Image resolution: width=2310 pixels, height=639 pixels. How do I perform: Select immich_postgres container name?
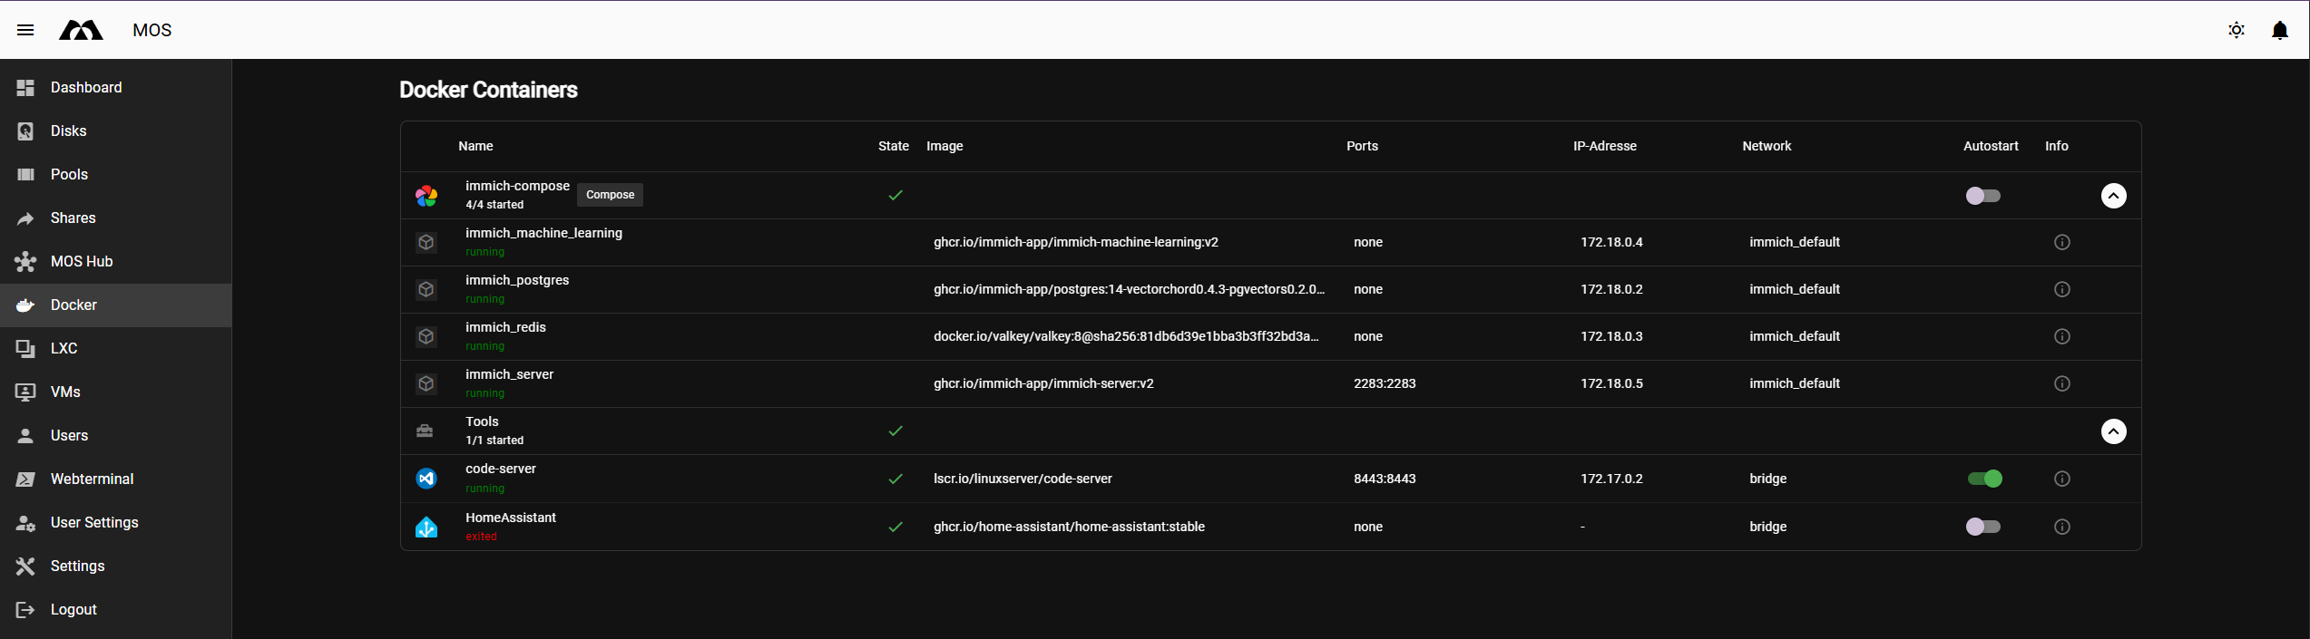517,280
